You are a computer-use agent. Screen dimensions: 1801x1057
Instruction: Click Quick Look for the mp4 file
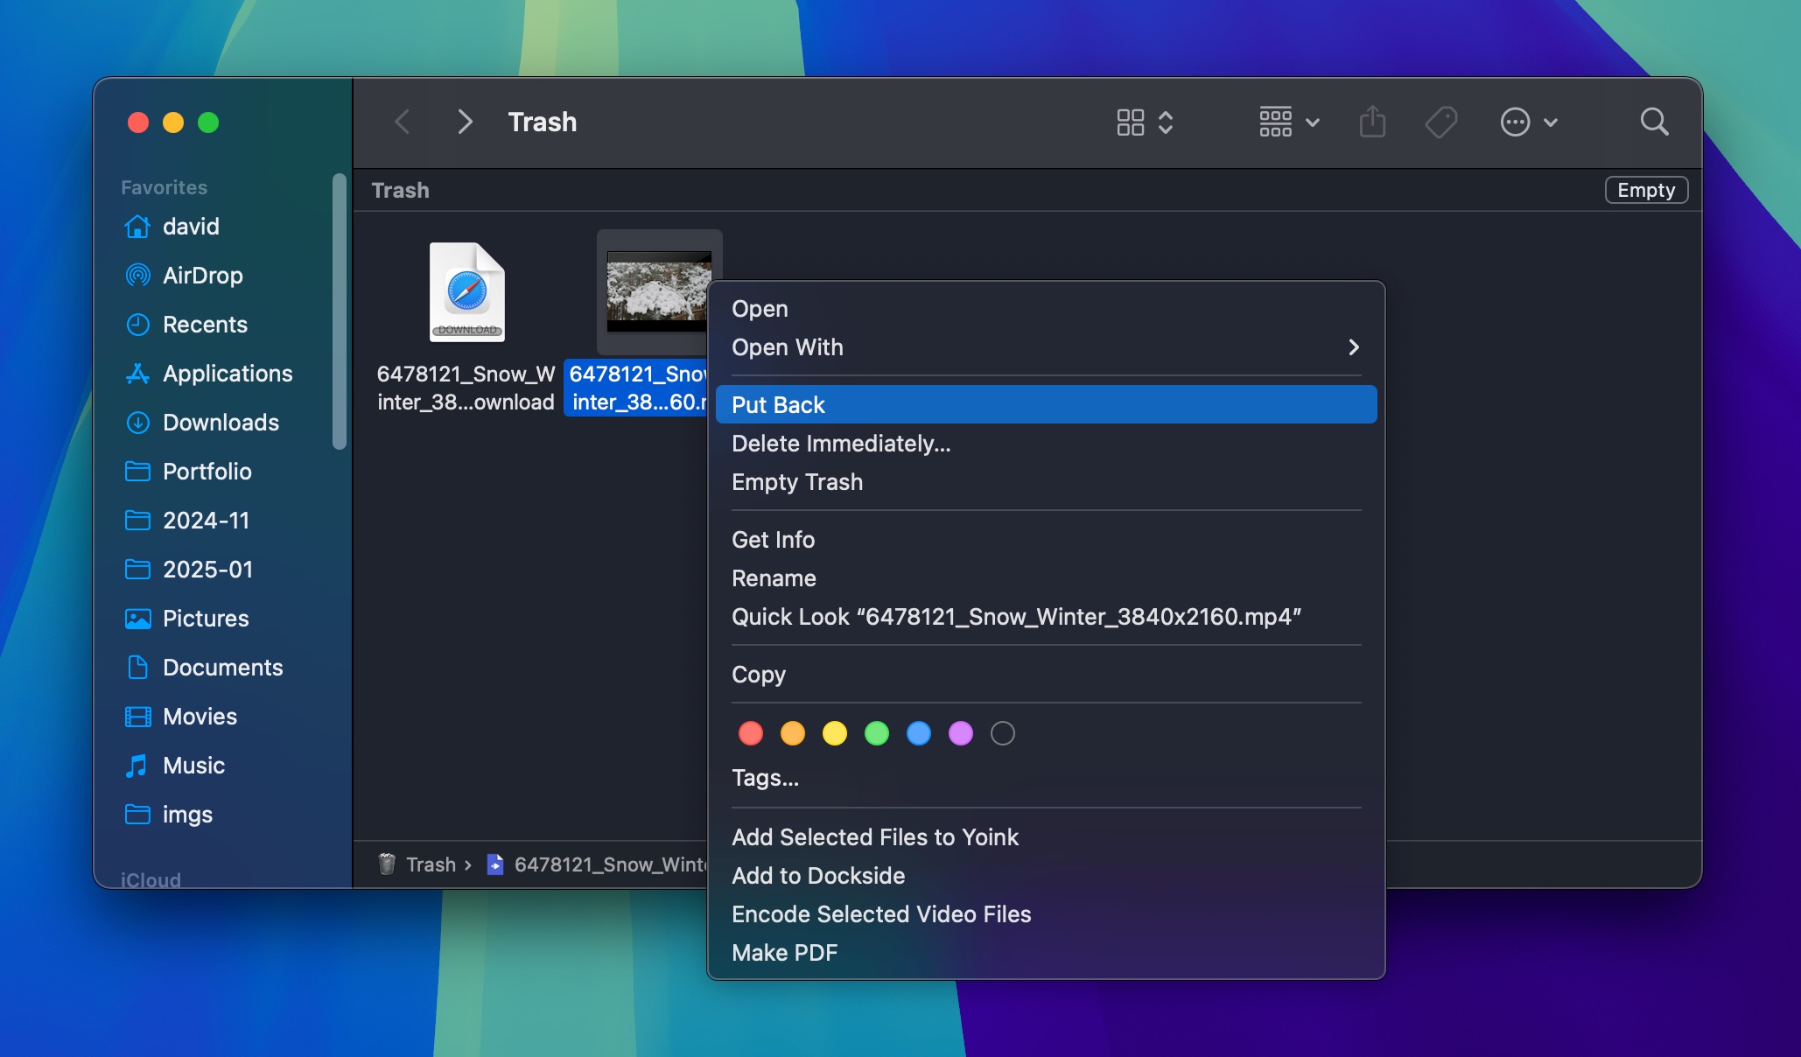[x=1046, y=617]
